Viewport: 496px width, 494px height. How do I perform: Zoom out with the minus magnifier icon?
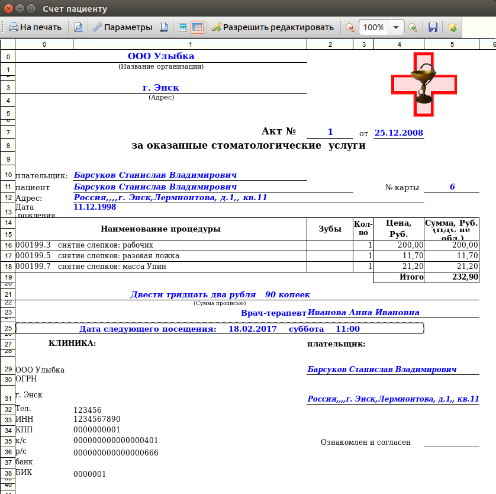click(350, 27)
